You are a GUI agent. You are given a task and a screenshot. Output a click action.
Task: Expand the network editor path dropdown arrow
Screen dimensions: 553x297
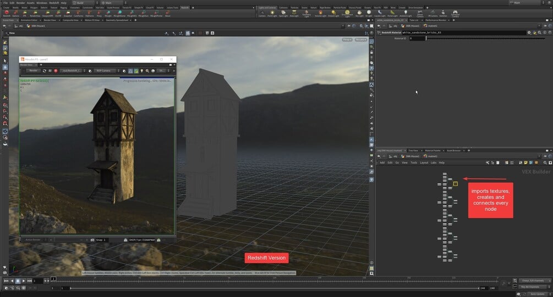tap(539, 156)
